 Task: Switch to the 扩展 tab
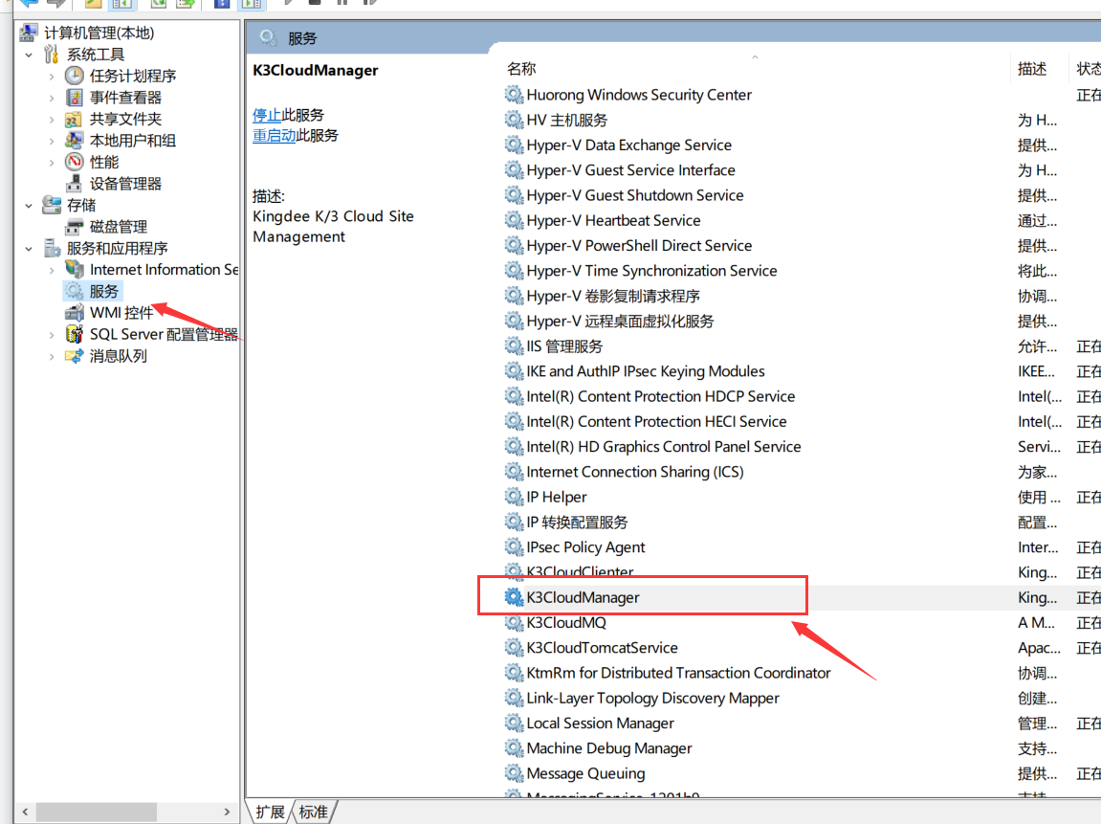(x=270, y=811)
